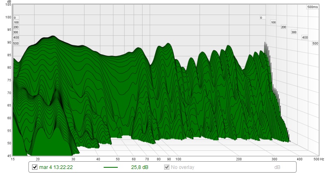
Task: Click the 95 label on dB axis
Action: pos(9,30)
